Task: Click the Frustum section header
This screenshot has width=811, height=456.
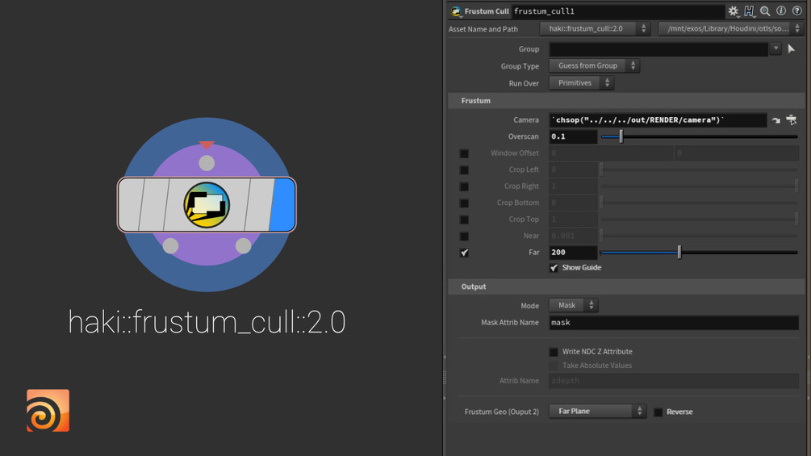Action: point(626,101)
